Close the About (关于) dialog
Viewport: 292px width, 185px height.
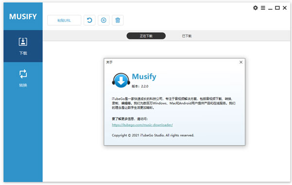tap(241, 62)
